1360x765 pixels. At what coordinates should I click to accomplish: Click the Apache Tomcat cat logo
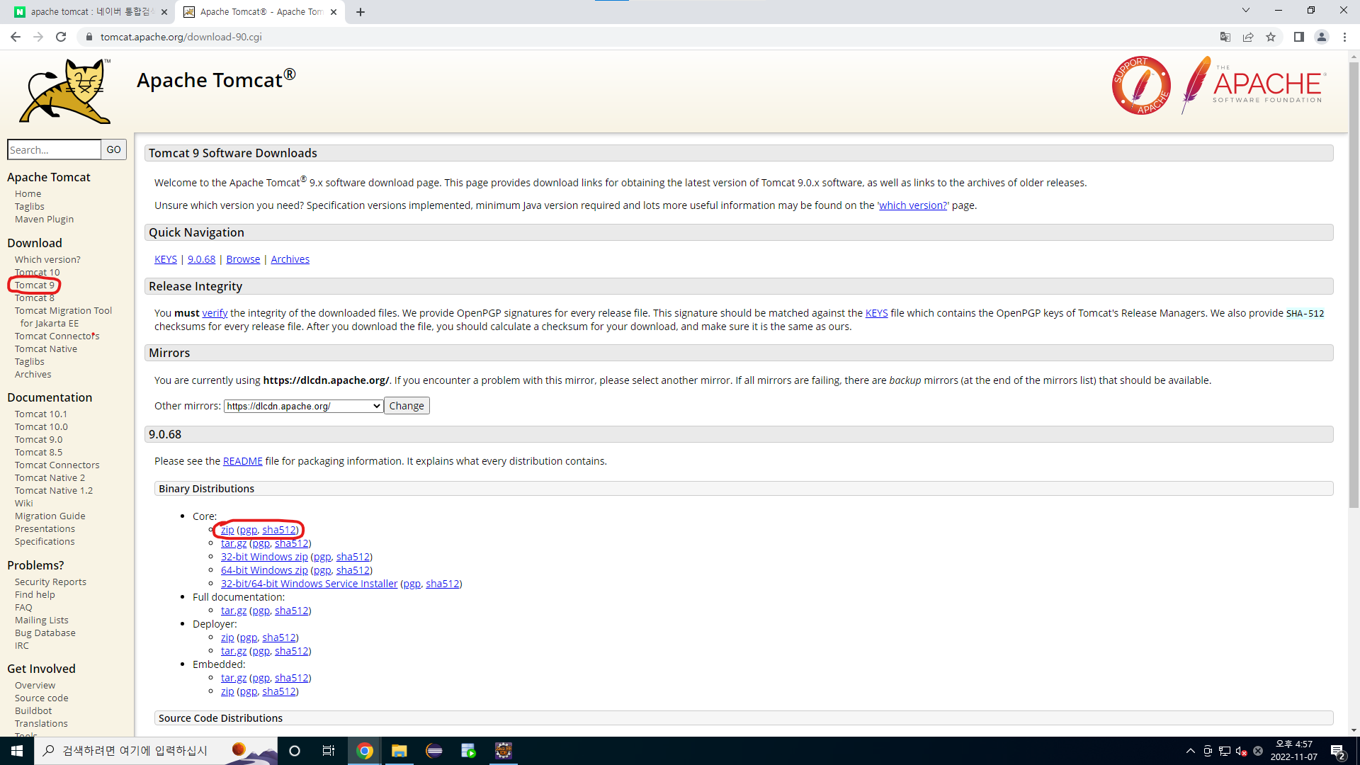click(x=65, y=91)
